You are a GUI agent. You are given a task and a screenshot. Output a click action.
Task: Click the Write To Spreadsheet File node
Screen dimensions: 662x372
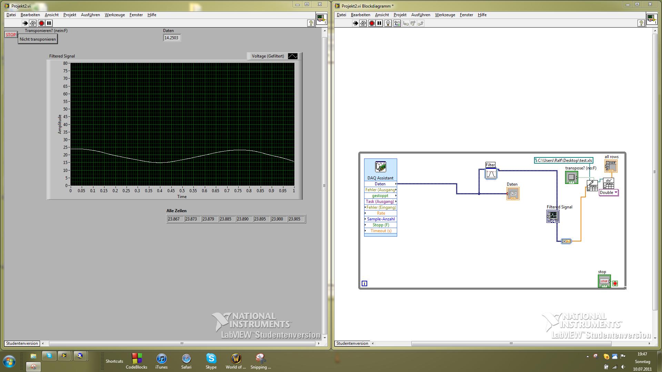point(592,185)
